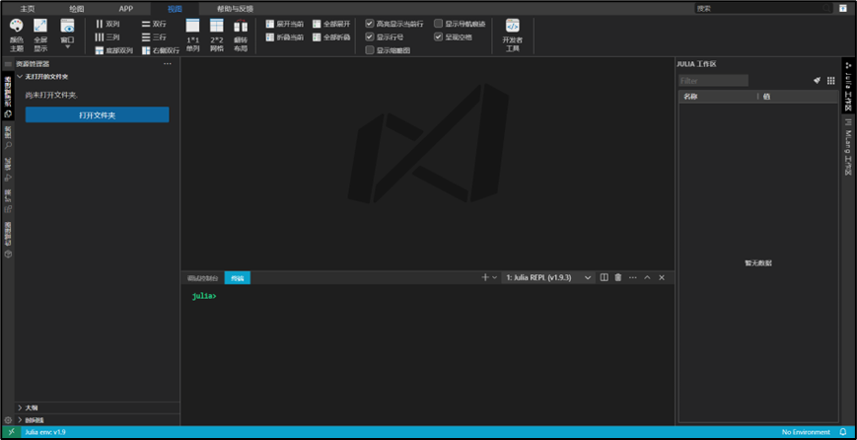The image size is (857, 440).
Task: Uncheck 高亮显示当前行 checkbox
Action: coord(370,24)
